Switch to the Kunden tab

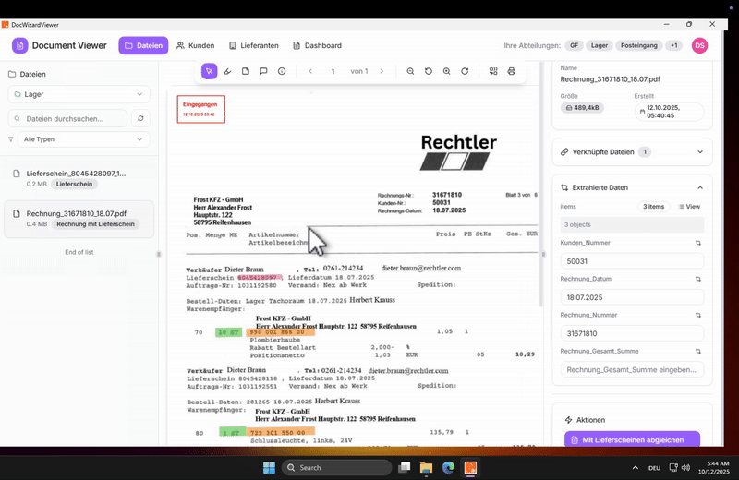[x=195, y=45]
